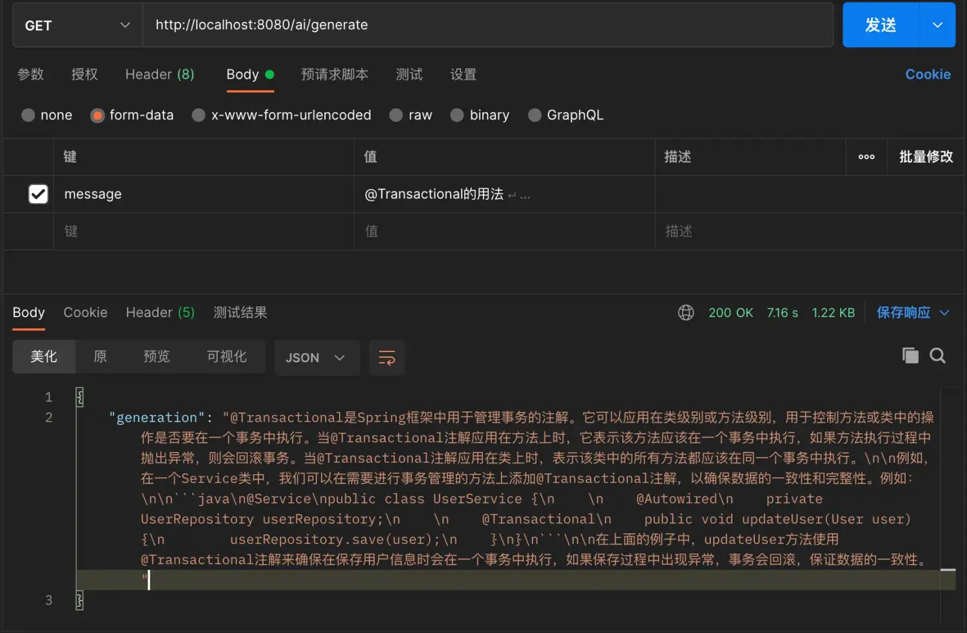Click the globe network icon
The image size is (967, 633).
pyautogui.click(x=686, y=313)
